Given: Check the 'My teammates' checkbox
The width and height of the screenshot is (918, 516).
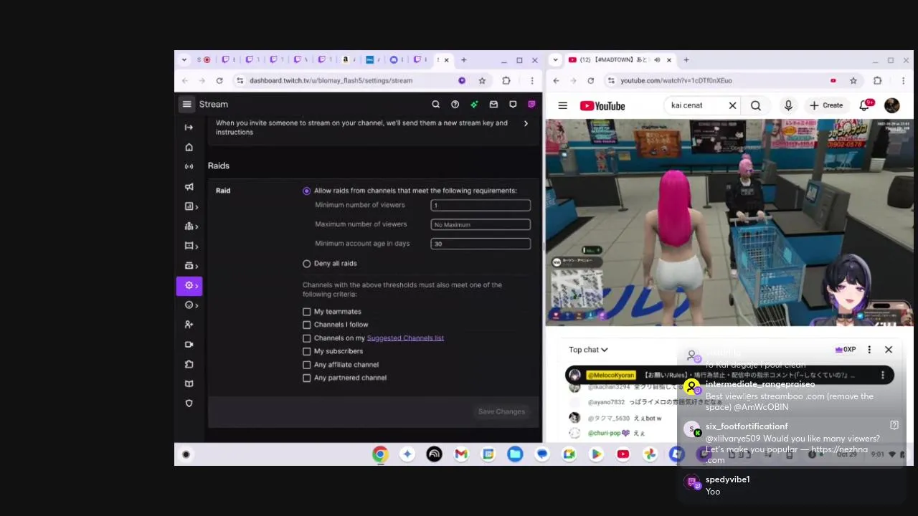Looking at the screenshot, I should [x=307, y=312].
